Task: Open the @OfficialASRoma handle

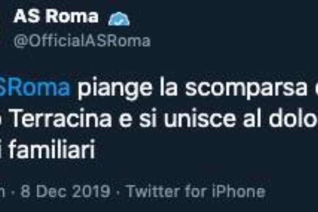Action: pyautogui.click(x=82, y=41)
